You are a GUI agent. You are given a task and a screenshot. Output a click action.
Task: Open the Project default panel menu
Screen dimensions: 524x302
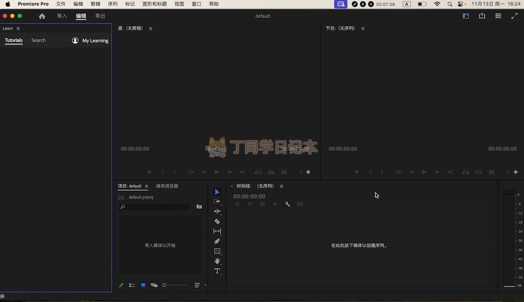tap(147, 186)
